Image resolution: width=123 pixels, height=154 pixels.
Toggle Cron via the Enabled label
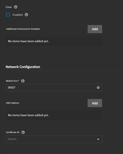pos(18,15)
